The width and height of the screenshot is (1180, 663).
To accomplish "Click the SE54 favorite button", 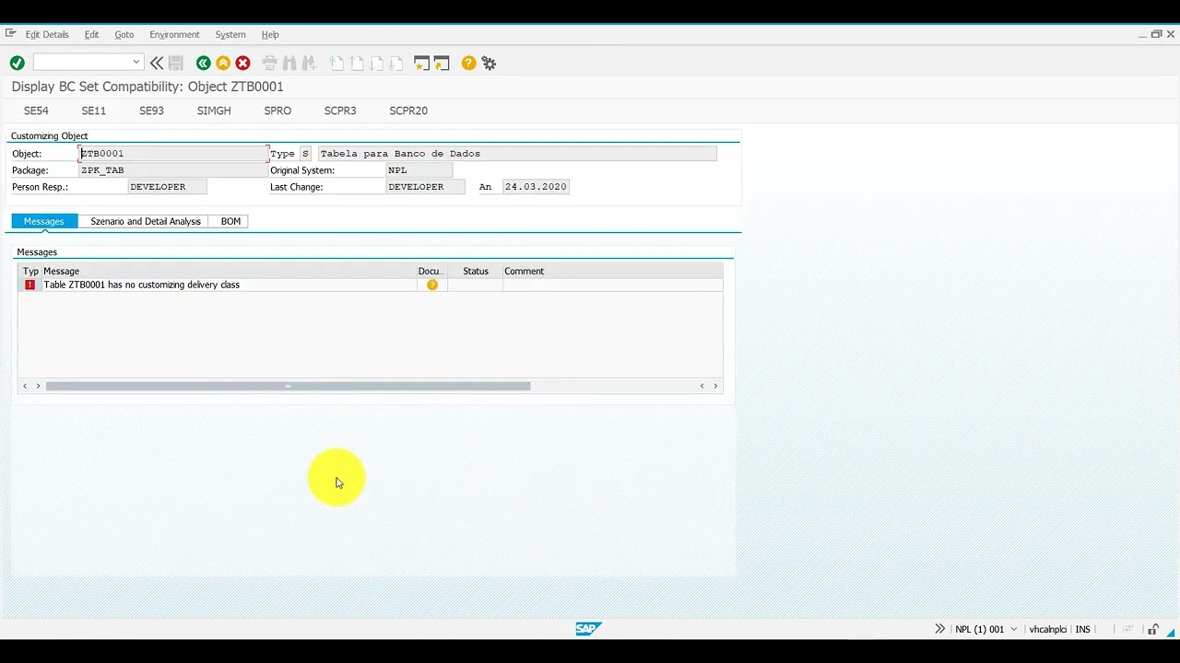I will coord(36,110).
